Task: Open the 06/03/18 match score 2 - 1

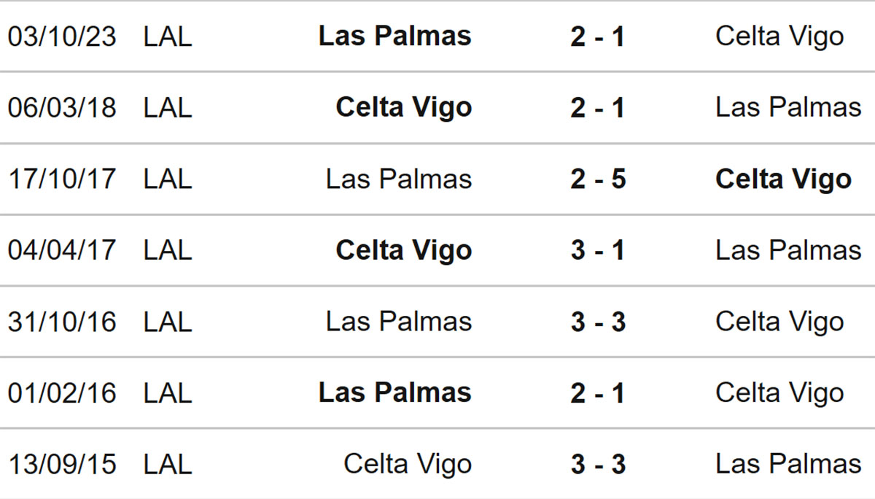Action: coord(598,108)
